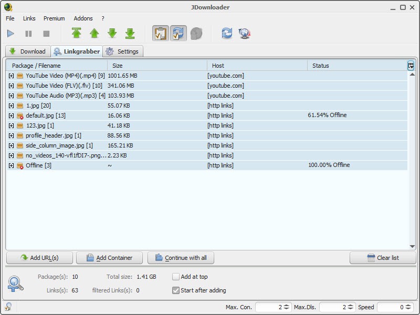The height and width of the screenshot is (315, 420).
Task: Enable the Add at top checkbox
Action: (x=176, y=277)
